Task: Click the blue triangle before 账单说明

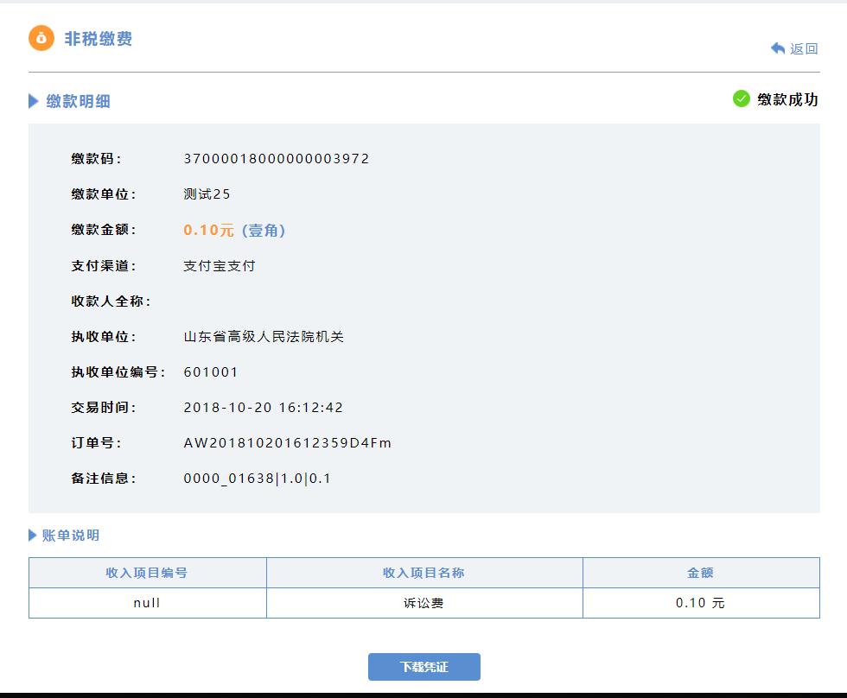Action: [33, 536]
